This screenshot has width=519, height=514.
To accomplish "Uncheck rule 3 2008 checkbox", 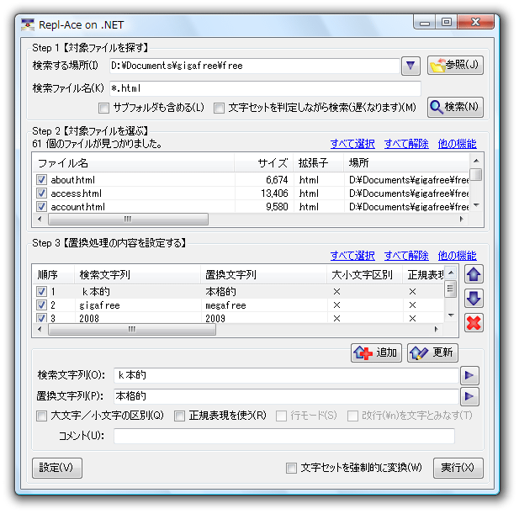I will point(41,318).
